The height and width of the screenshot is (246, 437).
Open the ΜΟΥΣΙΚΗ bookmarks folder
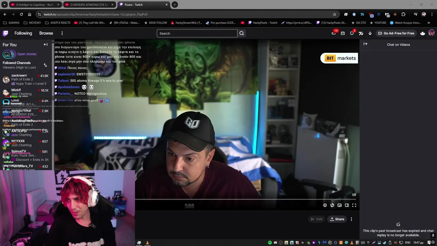[x=32, y=23]
